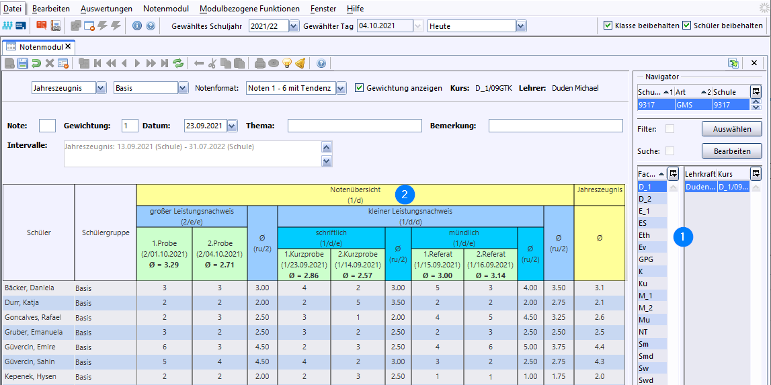
Task: Jump to first record with the skip-start icon
Action: pos(97,63)
